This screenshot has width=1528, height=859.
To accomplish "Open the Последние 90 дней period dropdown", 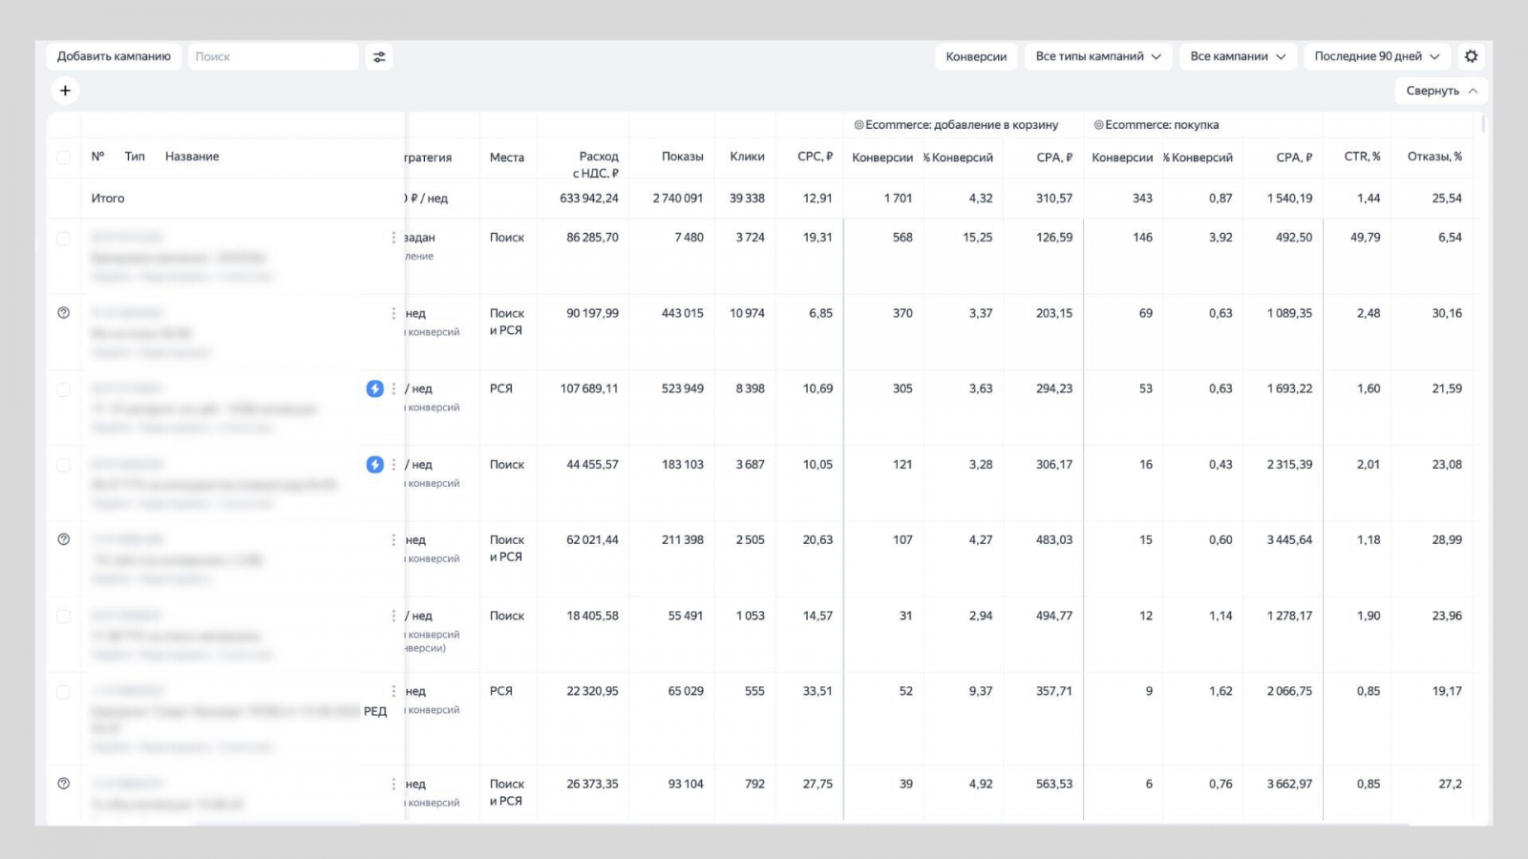I will point(1376,56).
